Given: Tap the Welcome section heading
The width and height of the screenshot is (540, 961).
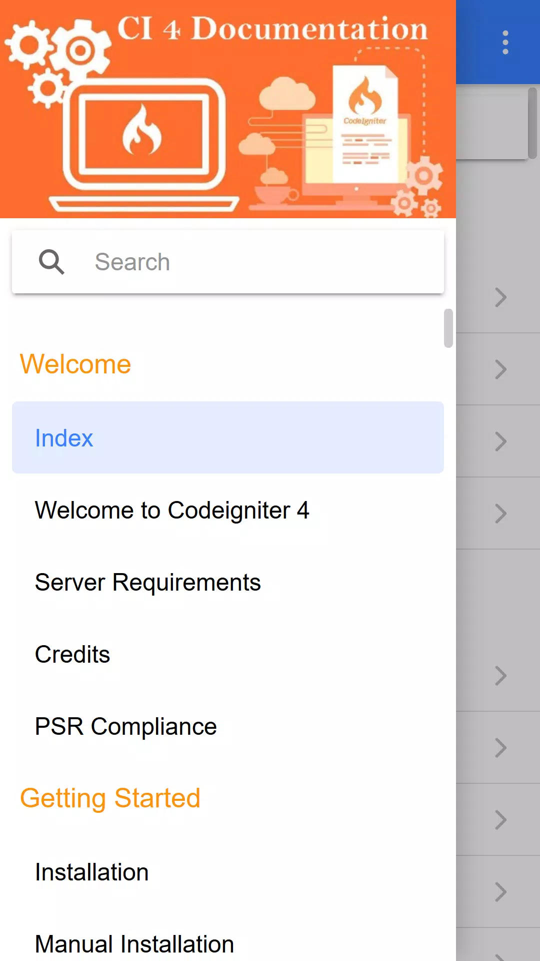Looking at the screenshot, I should coord(75,364).
